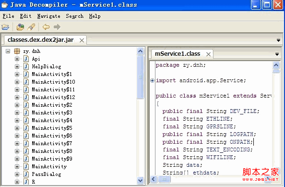Close the mService1.class tab
Viewport: 285px width, 187px height.
[x=209, y=54]
